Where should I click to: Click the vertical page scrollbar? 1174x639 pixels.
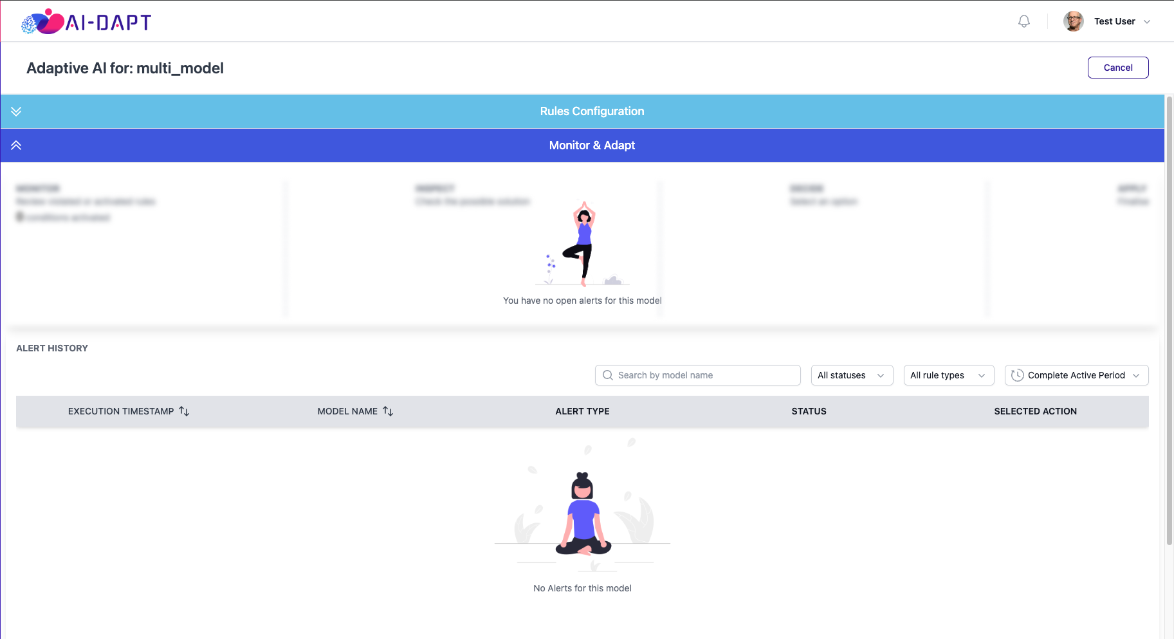point(1169,320)
